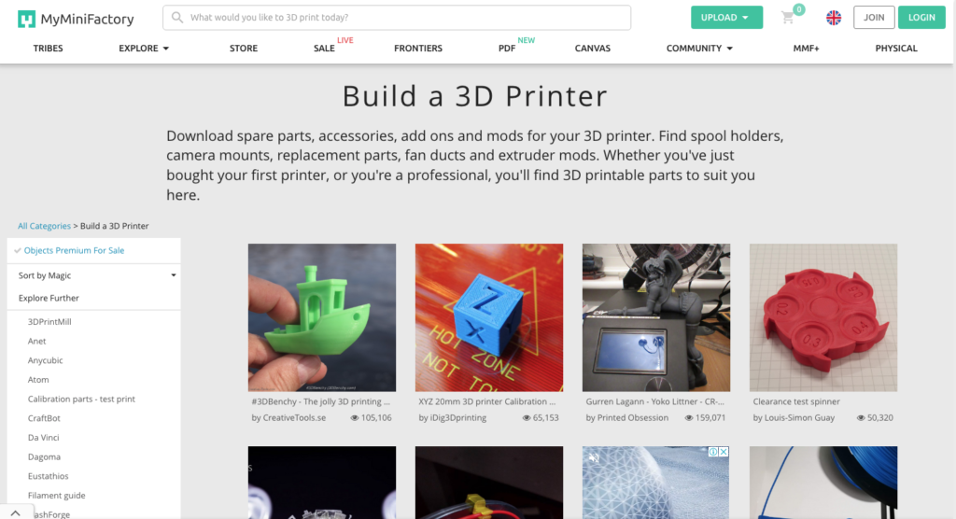Focus the 3D print search field
The width and height of the screenshot is (956, 519).
pos(397,18)
